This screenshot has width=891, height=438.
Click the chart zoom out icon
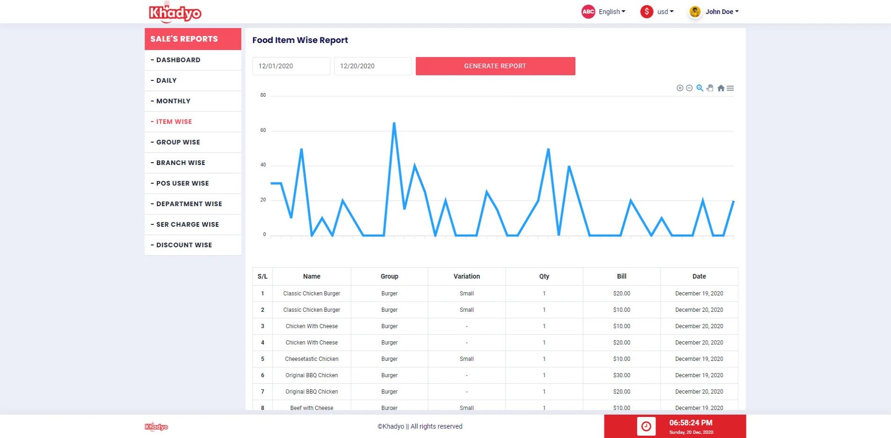689,88
